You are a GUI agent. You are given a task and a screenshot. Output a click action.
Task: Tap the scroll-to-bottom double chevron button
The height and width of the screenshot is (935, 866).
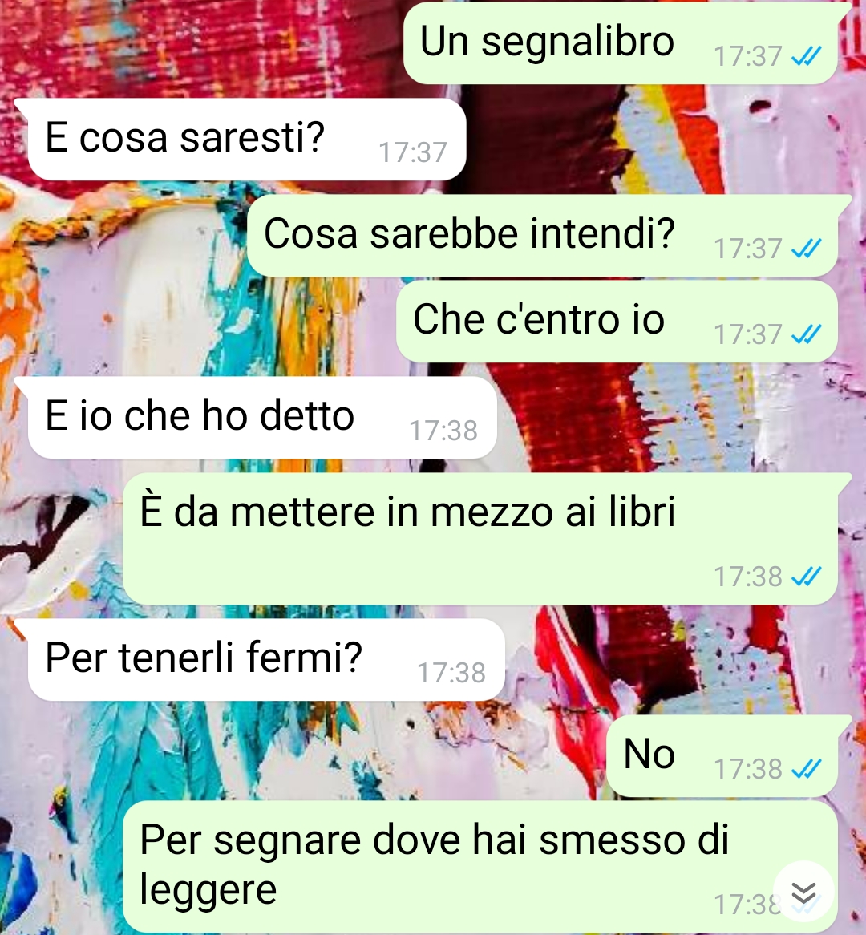coord(803,892)
